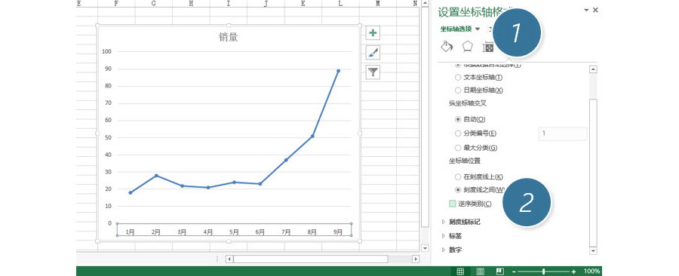Screen dimensions: 679x276
Task: Open the Chart Filters funnel button
Action: click(373, 72)
